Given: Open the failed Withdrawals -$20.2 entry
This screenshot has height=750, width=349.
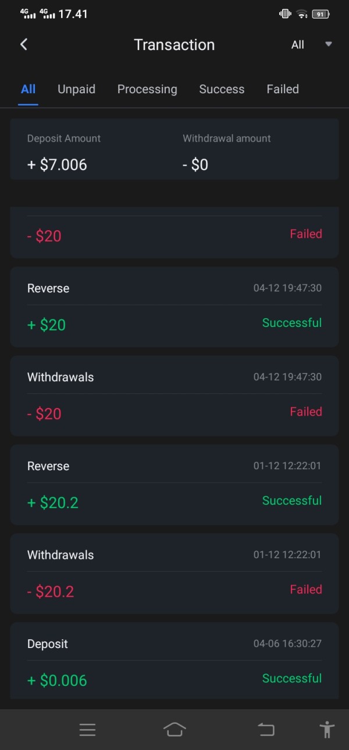Looking at the screenshot, I should tap(174, 573).
